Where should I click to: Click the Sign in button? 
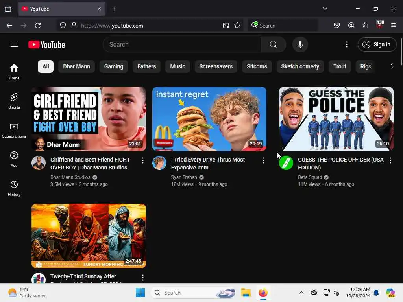pyautogui.click(x=377, y=44)
